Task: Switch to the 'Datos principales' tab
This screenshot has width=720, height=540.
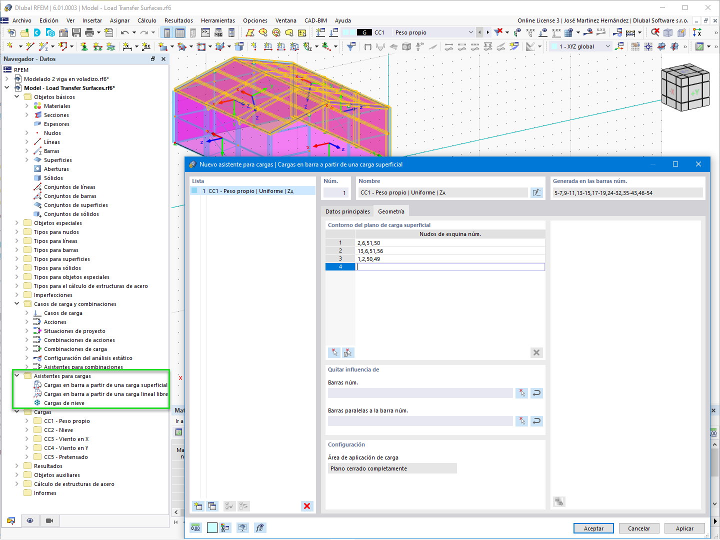Action: point(347,211)
